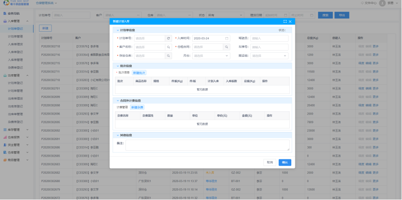The width and height of the screenshot is (402, 200).
Task: Click 取消 to cancel the dialog
Action: (270, 162)
